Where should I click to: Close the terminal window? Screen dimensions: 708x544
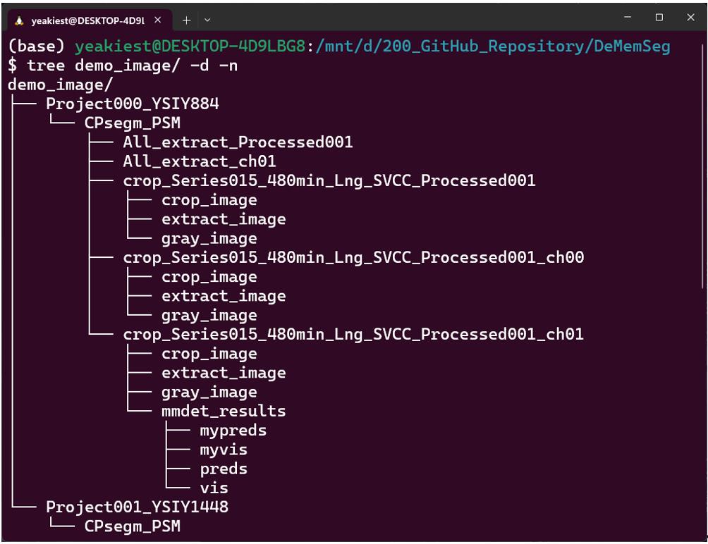pos(690,18)
